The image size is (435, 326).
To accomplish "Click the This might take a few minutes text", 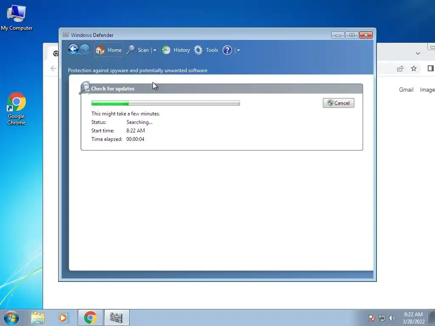I will (x=126, y=114).
